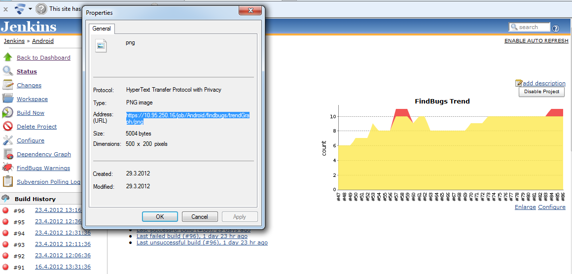Click the Jenkins search input field
The image size is (572, 274).
(x=529, y=27)
